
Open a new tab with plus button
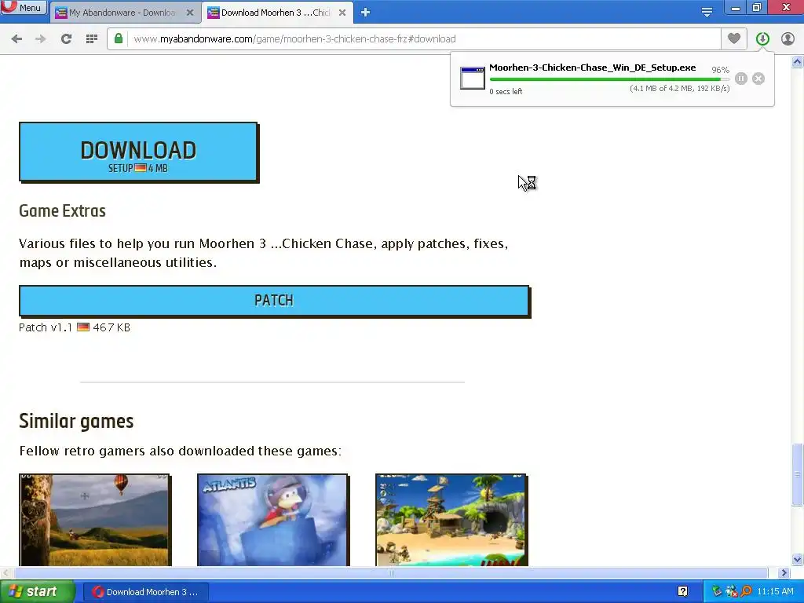click(365, 13)
